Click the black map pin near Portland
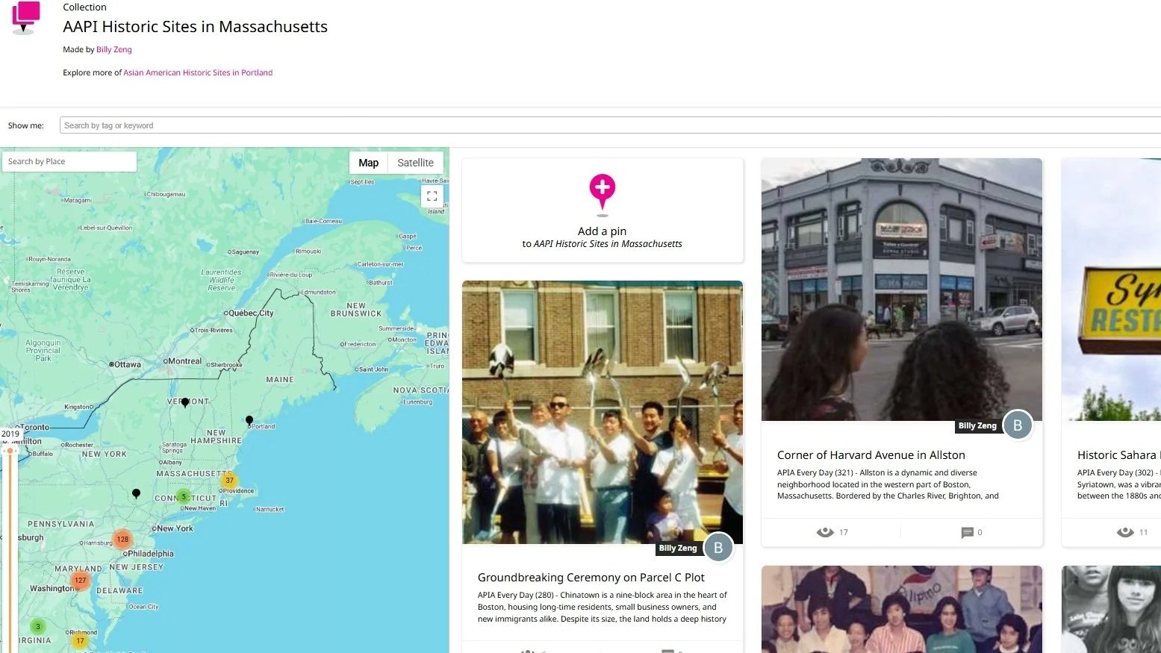Image resolution: width=1161 pixels, height=653 pixels. (249, 421)
